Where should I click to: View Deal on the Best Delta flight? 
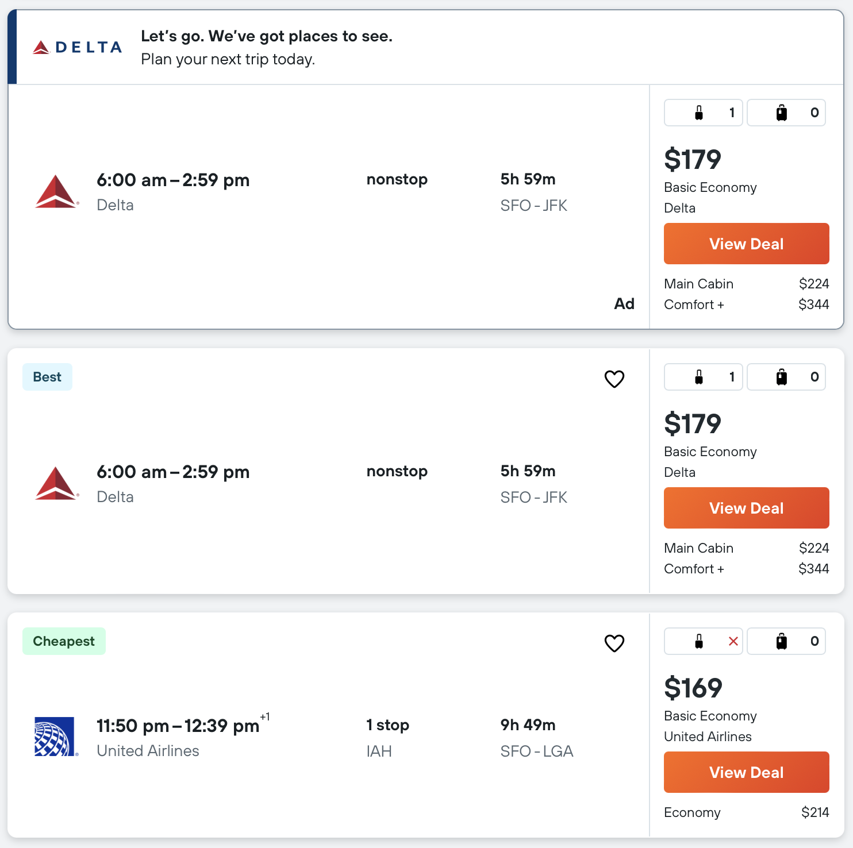pos(746,508)
